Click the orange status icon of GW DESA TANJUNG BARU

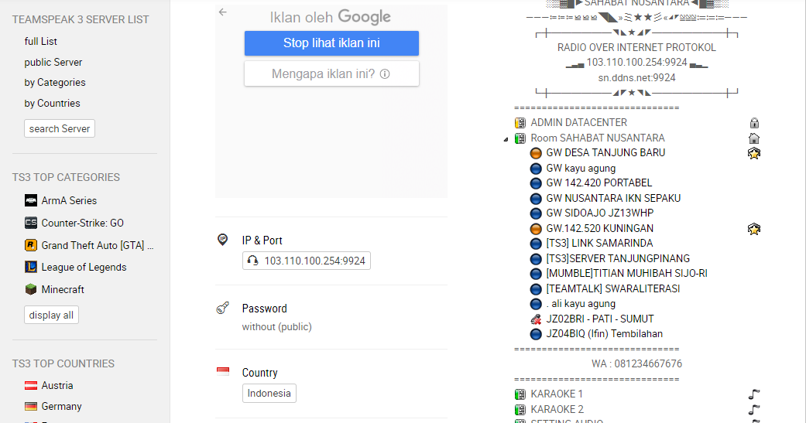pos(536,153)
